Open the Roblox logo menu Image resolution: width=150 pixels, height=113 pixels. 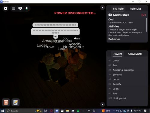5,8
